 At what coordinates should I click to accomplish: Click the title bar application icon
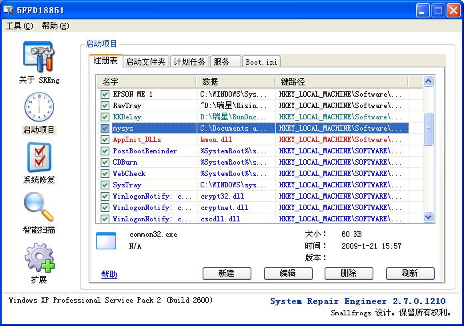tap(8, 10)
